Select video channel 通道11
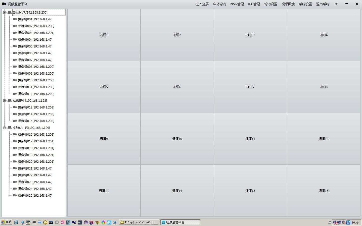Image resolution: width=362 pixels, height=226 pixels. [250, 139]
